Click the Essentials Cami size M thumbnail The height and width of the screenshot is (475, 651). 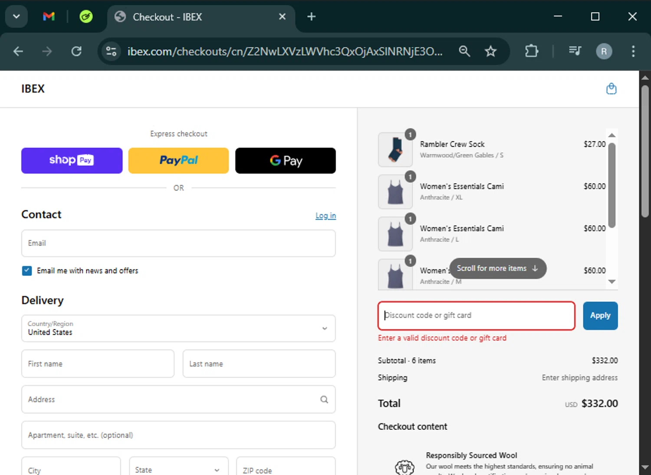395,275
